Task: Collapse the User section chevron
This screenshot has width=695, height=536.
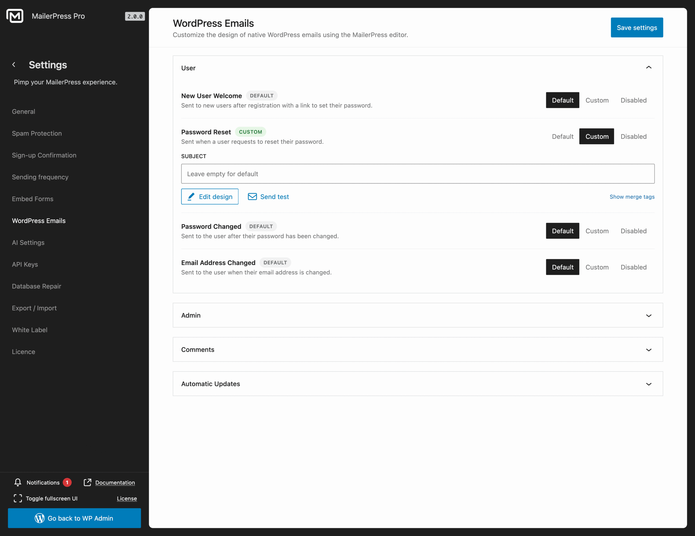Action: point(649,67)
